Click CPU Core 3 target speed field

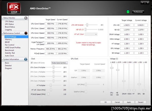[x=50, y=38]
